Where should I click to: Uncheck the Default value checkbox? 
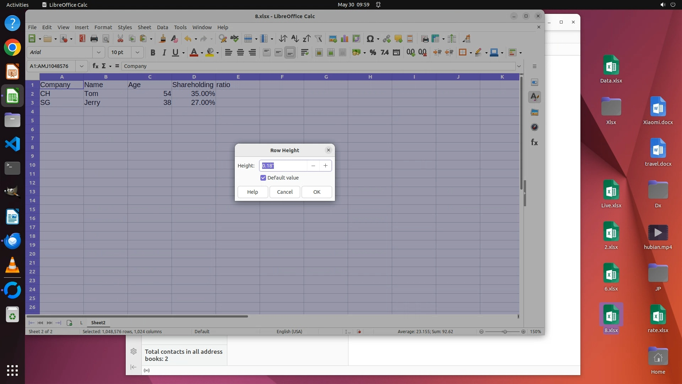point(263,178)
